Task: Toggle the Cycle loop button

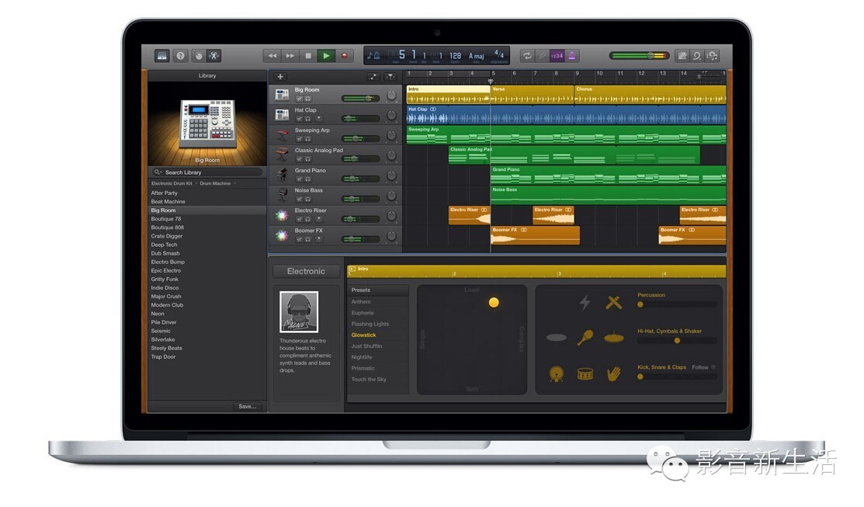Action: (527, 56)
